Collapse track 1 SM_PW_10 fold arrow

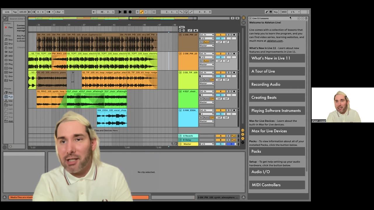[x=180, y=35]
